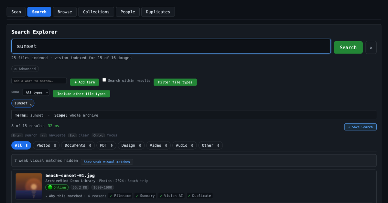
Task: Filter results by Photos
Action: (46, 145)
